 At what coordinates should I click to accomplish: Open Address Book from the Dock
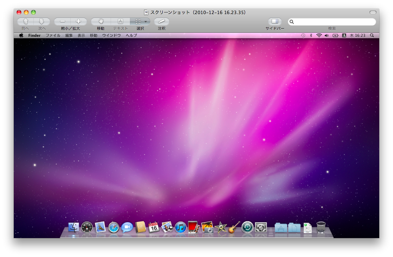point(140,227)
